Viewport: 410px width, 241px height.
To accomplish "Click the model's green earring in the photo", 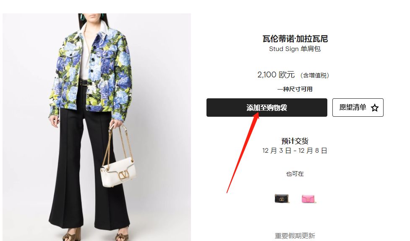I will point(83,16).
